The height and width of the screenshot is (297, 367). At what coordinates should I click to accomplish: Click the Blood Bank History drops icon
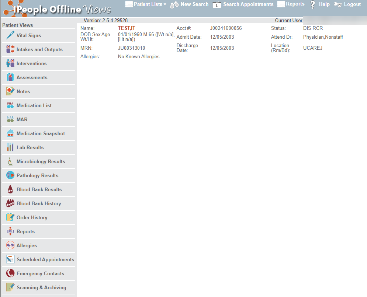[x=10, y=203]
